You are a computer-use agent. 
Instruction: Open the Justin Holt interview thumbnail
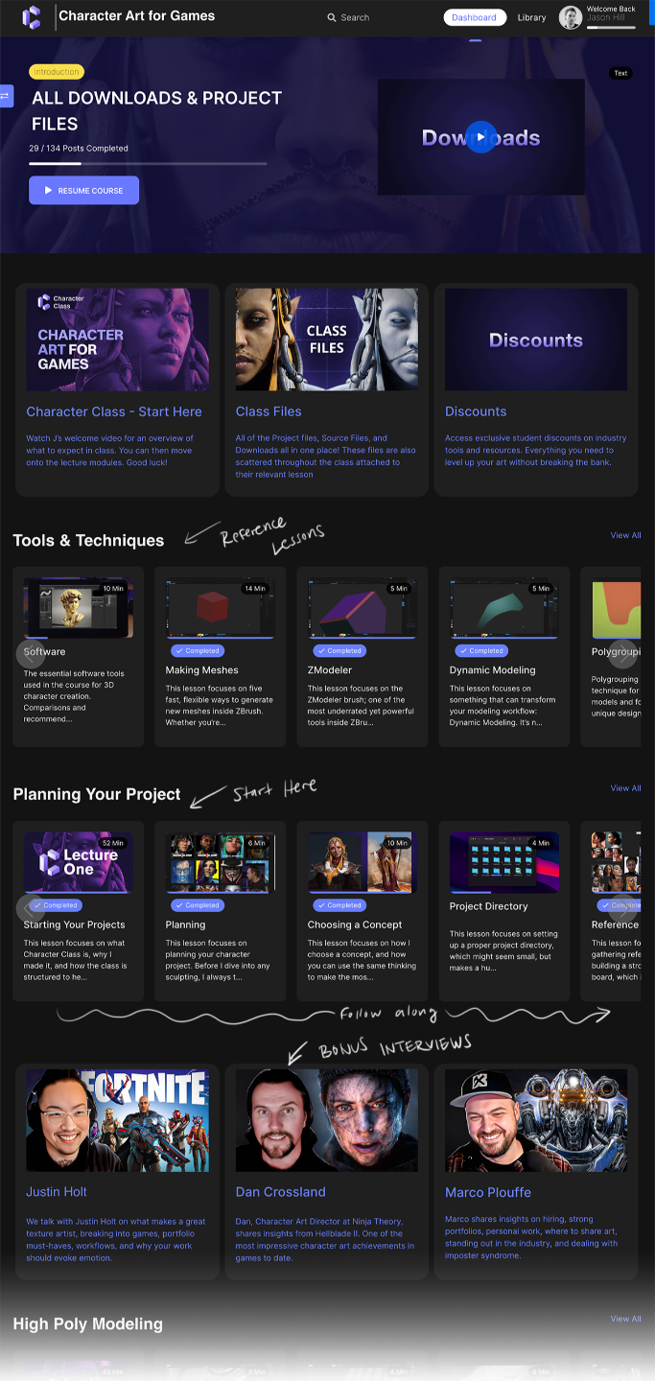117,1120
